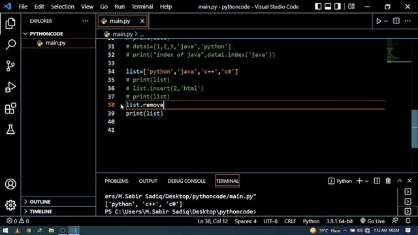
Task: Open editor more actions ellipsis
Action: (x=408, y=21)
